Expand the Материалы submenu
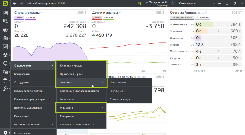Screen dimensions: 245x135 pyautogui.click(x=81, y=116)
